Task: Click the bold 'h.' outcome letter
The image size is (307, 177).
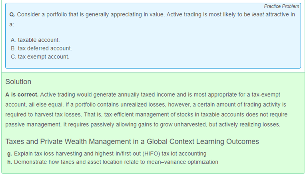Action: click(x=10, y=162)
